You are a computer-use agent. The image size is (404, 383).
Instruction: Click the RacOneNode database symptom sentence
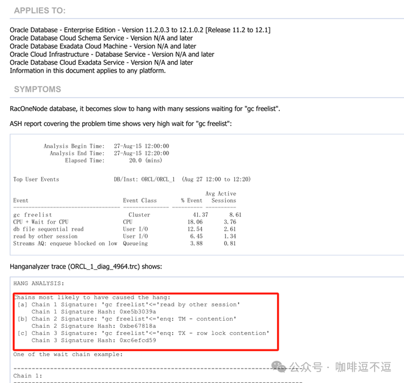(x=145, y=109)
